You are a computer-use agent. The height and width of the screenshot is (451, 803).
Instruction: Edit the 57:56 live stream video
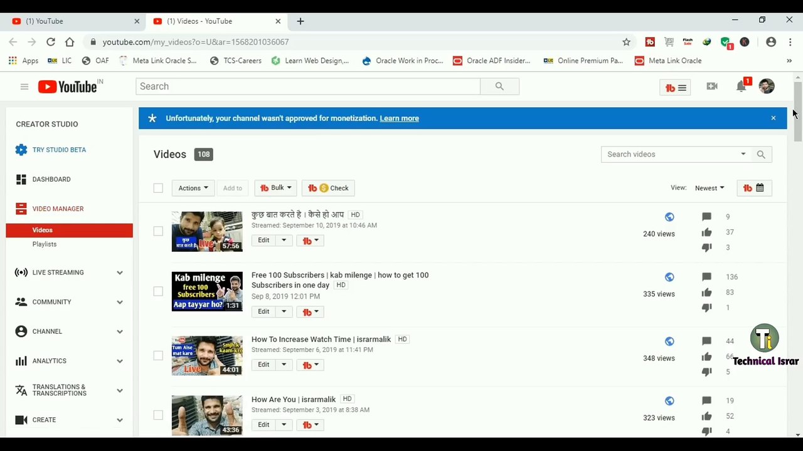263,241
